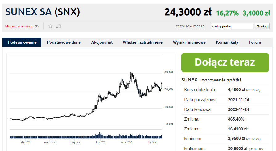The width and height of the screenshot is (276, 151).
Task: Open the Akcjonariat tab
Action: coord(102,42)
